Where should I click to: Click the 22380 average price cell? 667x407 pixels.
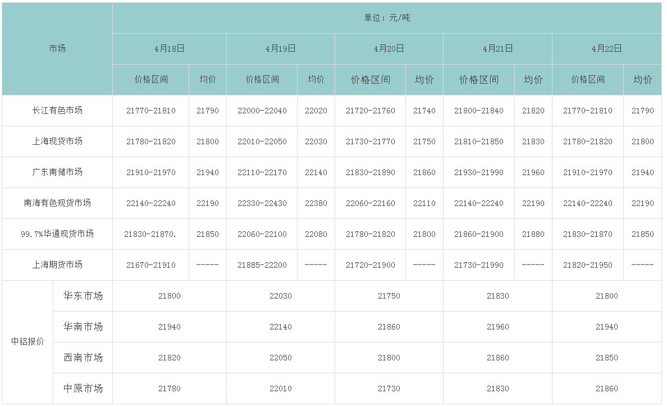[x=316, y=203]
